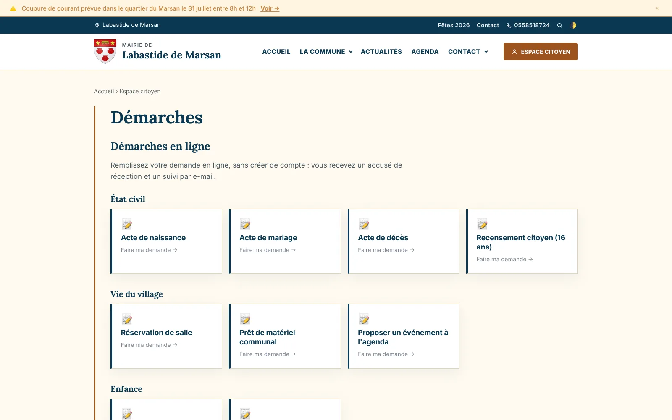
Task: Call phone number 0558518724
Action: pos(532,25)
